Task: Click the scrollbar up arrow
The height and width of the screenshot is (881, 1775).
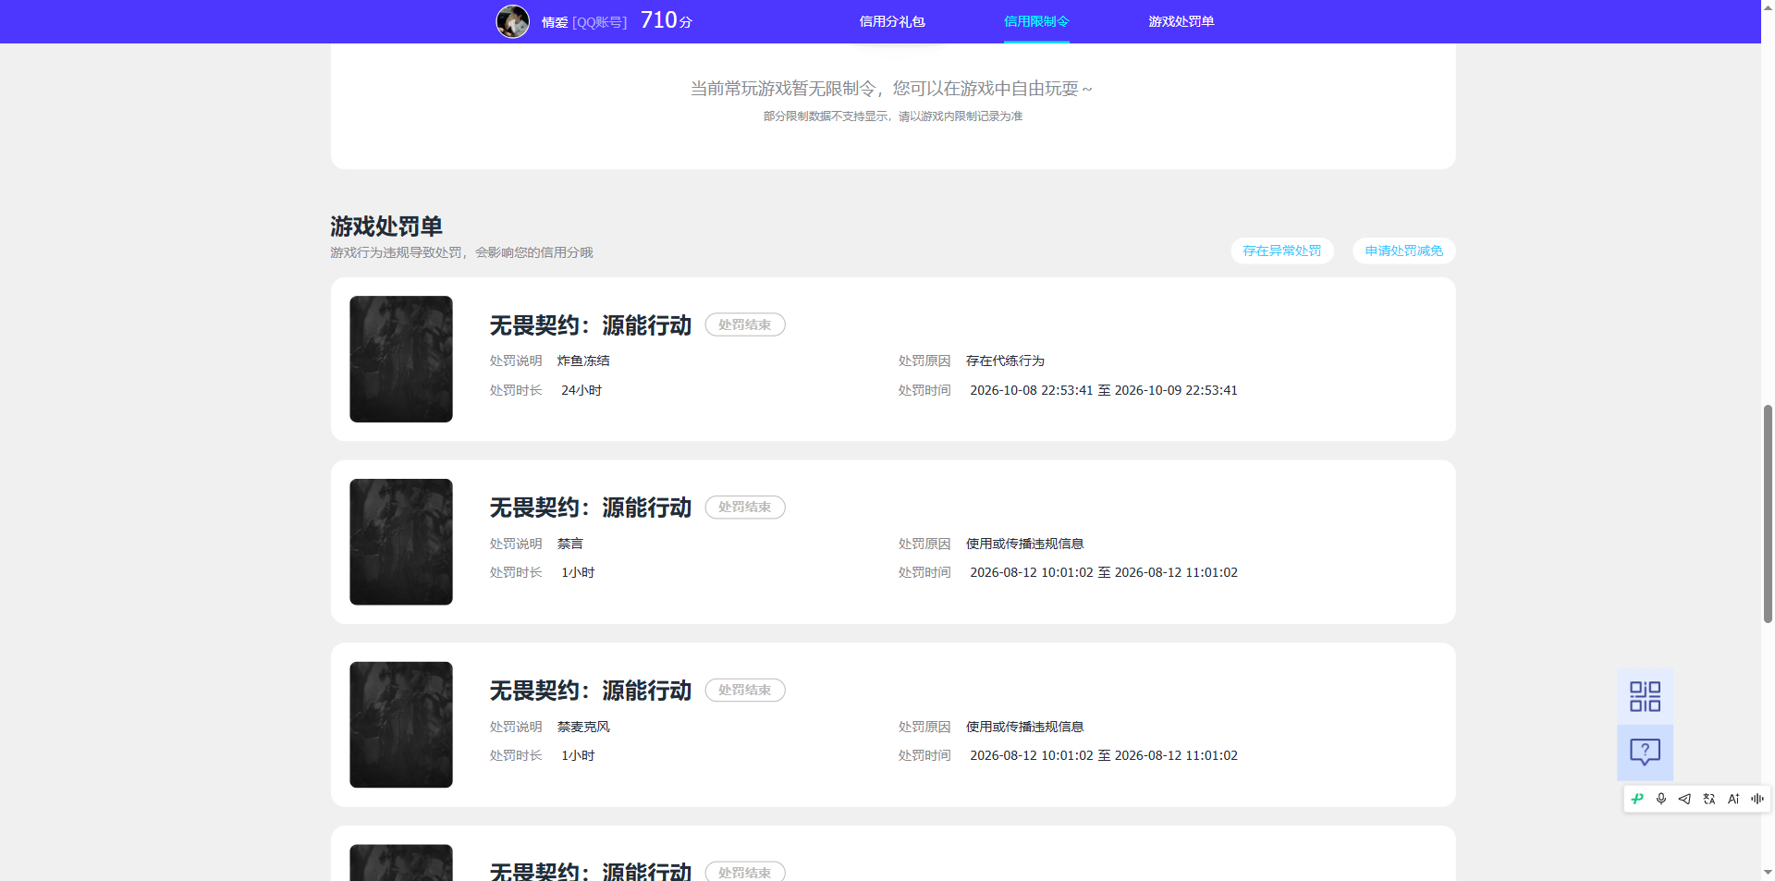Action: click(1768, 6)
